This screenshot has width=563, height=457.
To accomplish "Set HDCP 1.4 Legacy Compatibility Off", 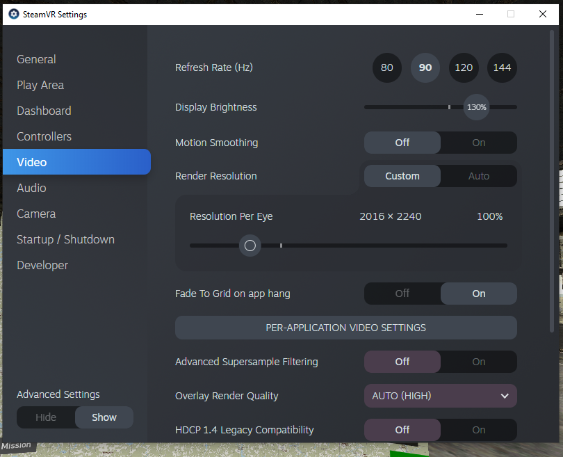I will (x=402, y=430).
